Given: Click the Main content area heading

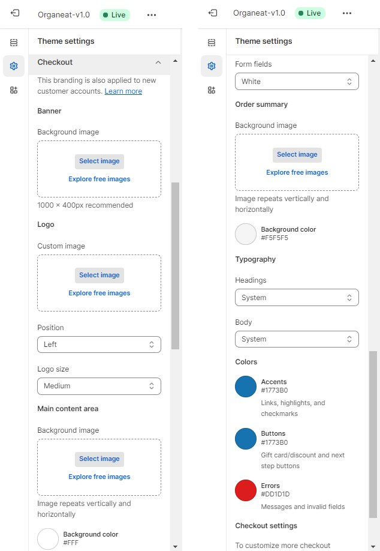Looking at the screenshot, I should [68, 409].
